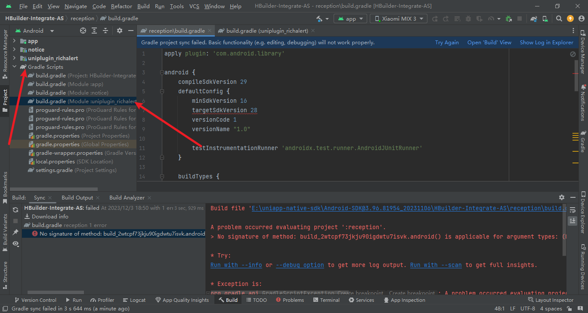The width and height of the screenshot is (588, 313).
Task: Expand the uniplugin_richalert module
Action: (14, 58)
